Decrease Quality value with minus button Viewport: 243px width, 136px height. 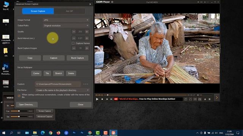74,32
